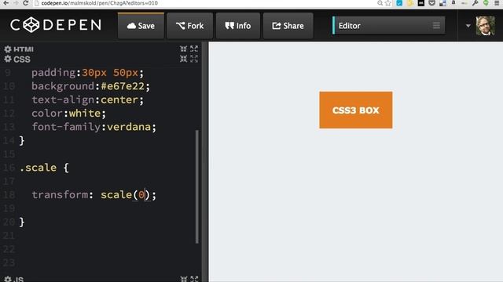The image size is (503, 282).
Task: Click the '.scale' selector text
Action: 38,168
